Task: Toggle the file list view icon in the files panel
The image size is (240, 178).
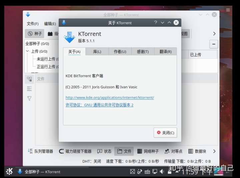Action: coord(29,89)
